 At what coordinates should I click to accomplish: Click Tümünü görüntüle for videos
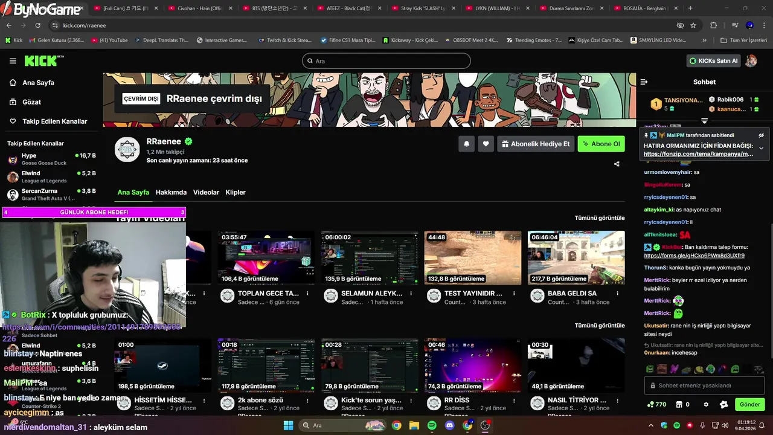(x=599, y=217)
